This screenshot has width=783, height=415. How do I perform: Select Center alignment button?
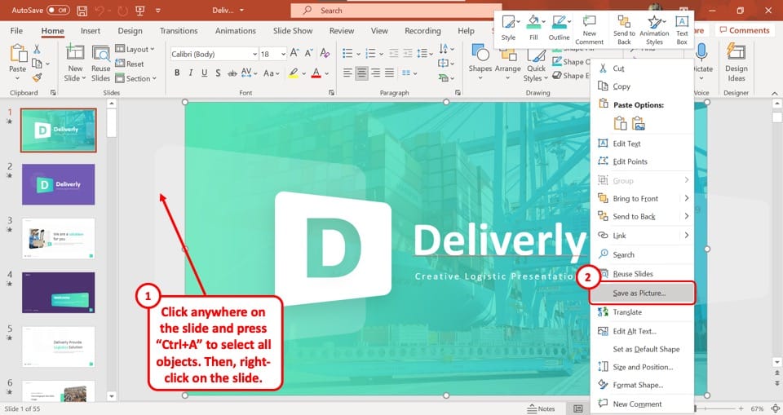(361, 73)
